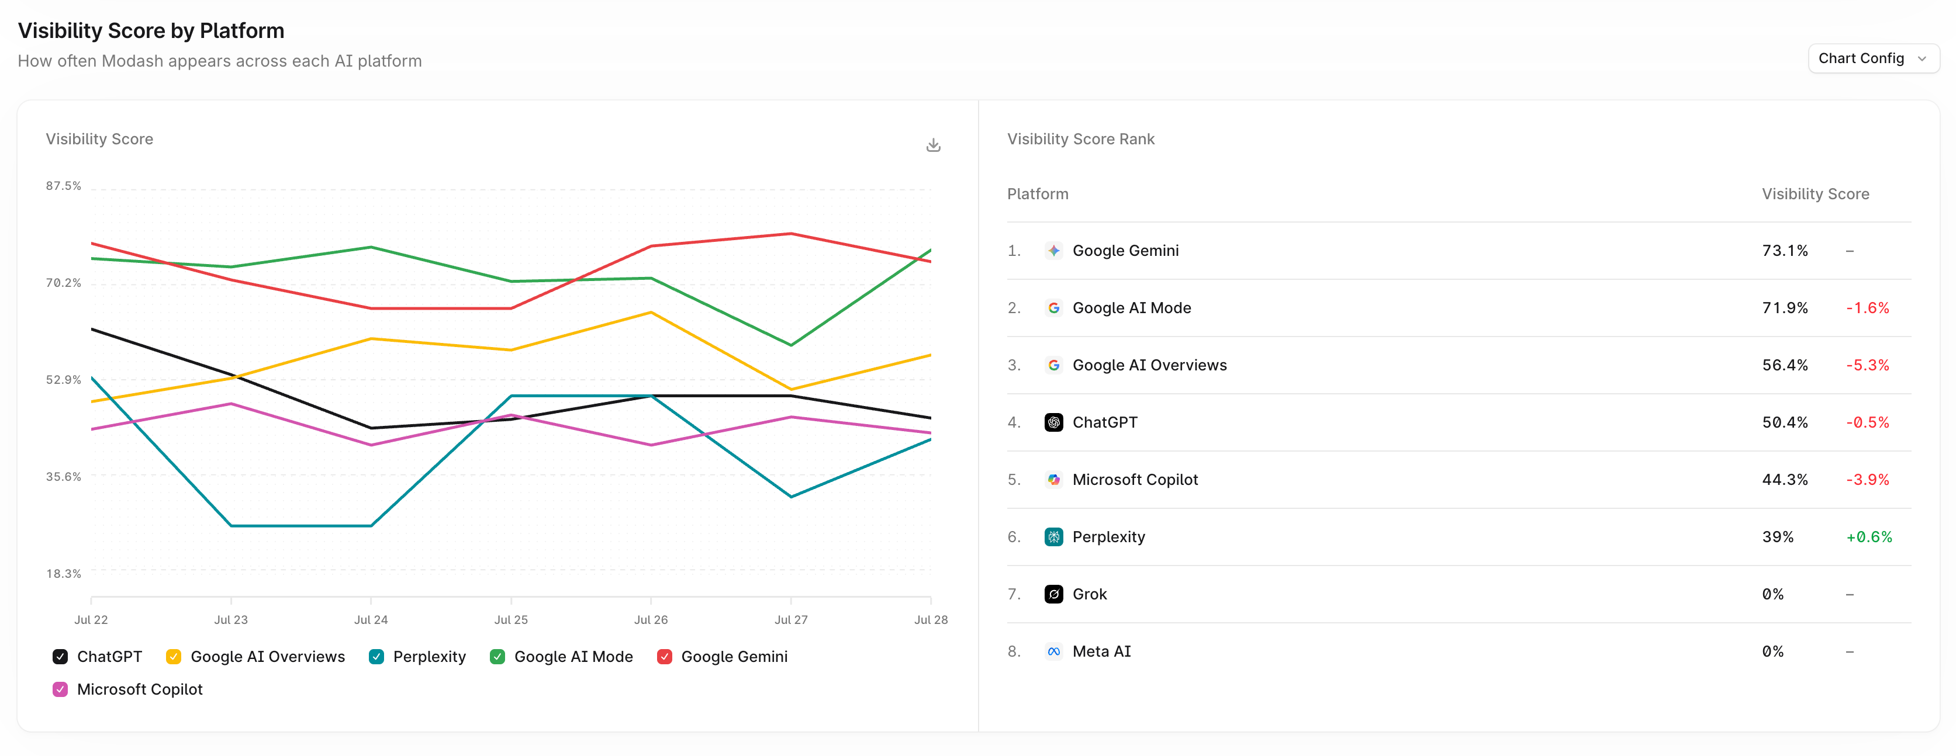The height and width of the screenshot is (756, 1956).
Task: Select the Grok platform name
Action: [1090, 594]
